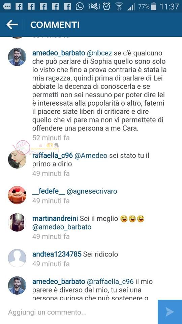Image resolution: width=182 pixels, height=324 pixels.
Task: Open the WhatsApp notification icon in status bar
Action: click(x=80, y=6)
